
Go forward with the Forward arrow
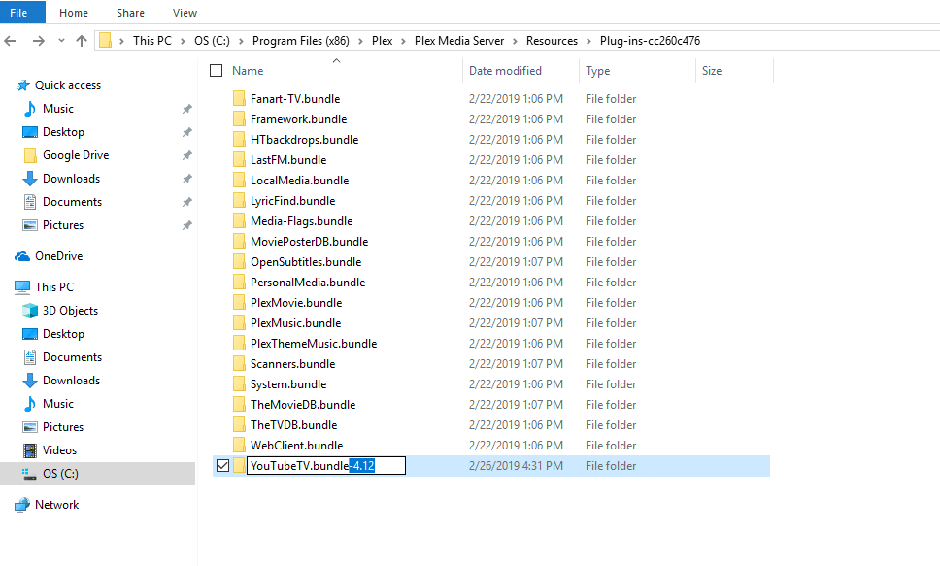[x=39, y=41]
